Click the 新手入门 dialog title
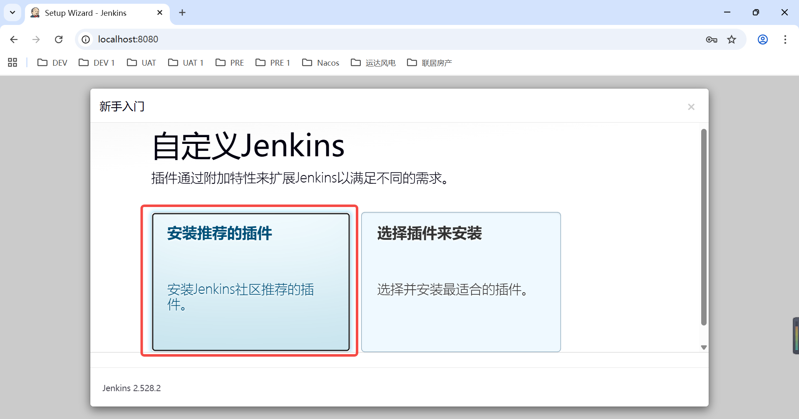Image resolution: width=799 pixels, height=419 pixels. [x=122, y=106]
